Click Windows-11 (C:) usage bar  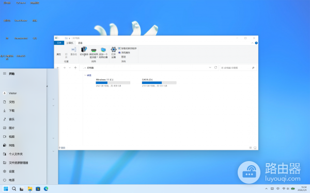pyautogui.click(x=113, y=83)
